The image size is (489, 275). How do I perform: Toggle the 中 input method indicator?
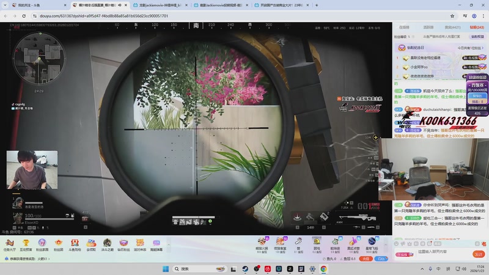[x=438, y=269]
